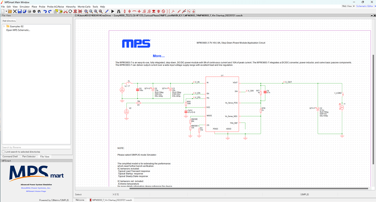This screenshot has width=376, height=202.
Task: Click the Save All double-floppy icon
Action: tap(25, 11)
